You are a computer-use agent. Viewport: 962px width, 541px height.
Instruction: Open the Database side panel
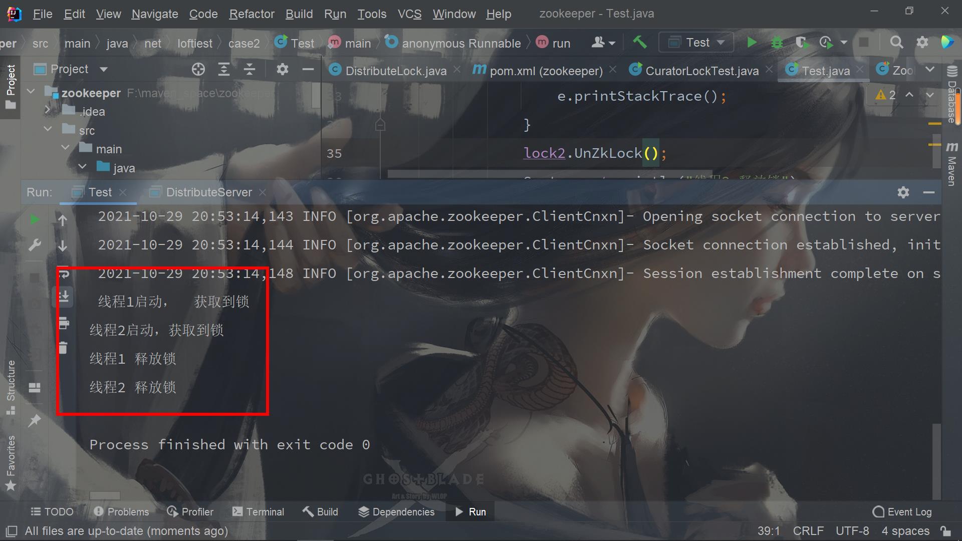coord(951,94)
